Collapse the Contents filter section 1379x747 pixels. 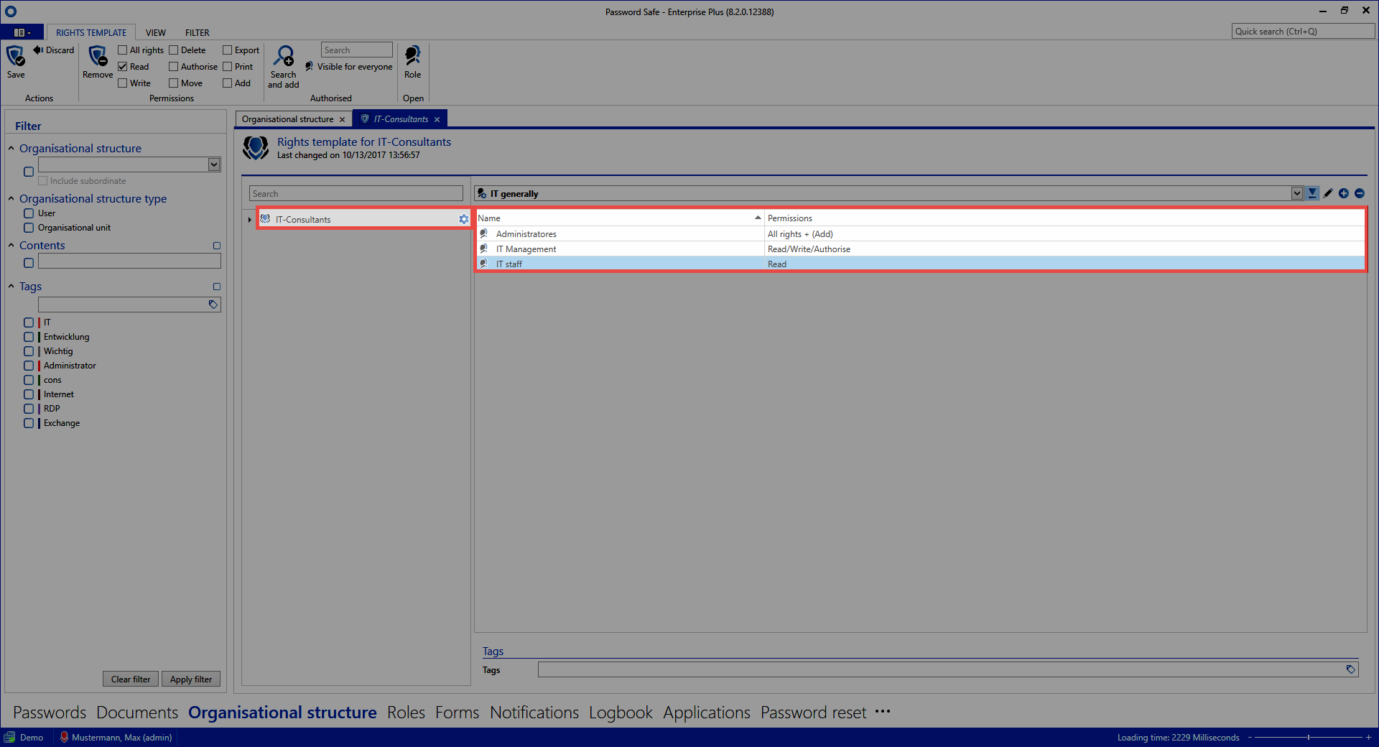(x=11, y=246)
